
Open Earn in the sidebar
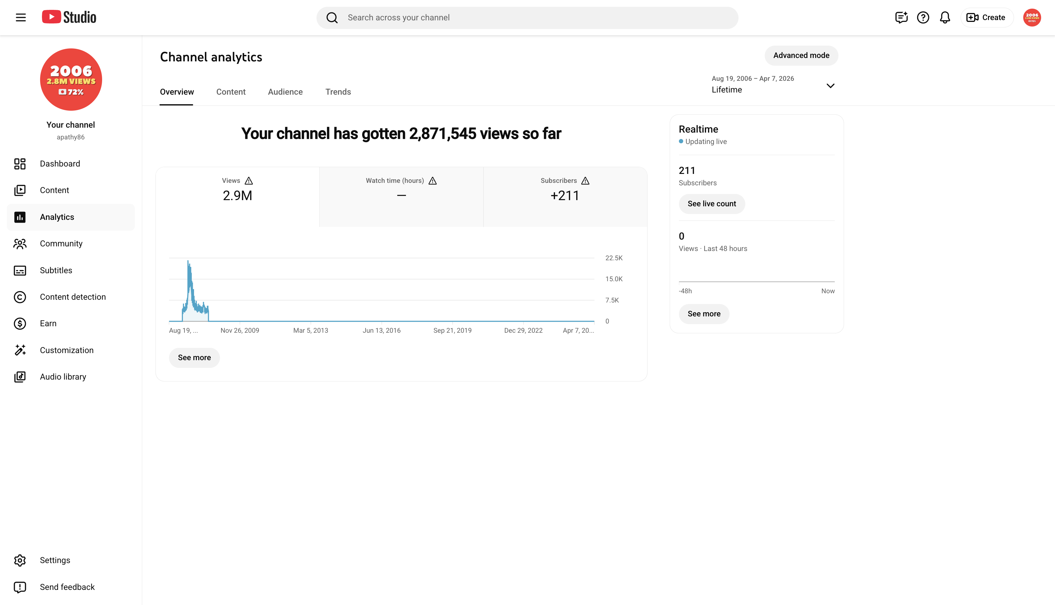tap(71, 323)
